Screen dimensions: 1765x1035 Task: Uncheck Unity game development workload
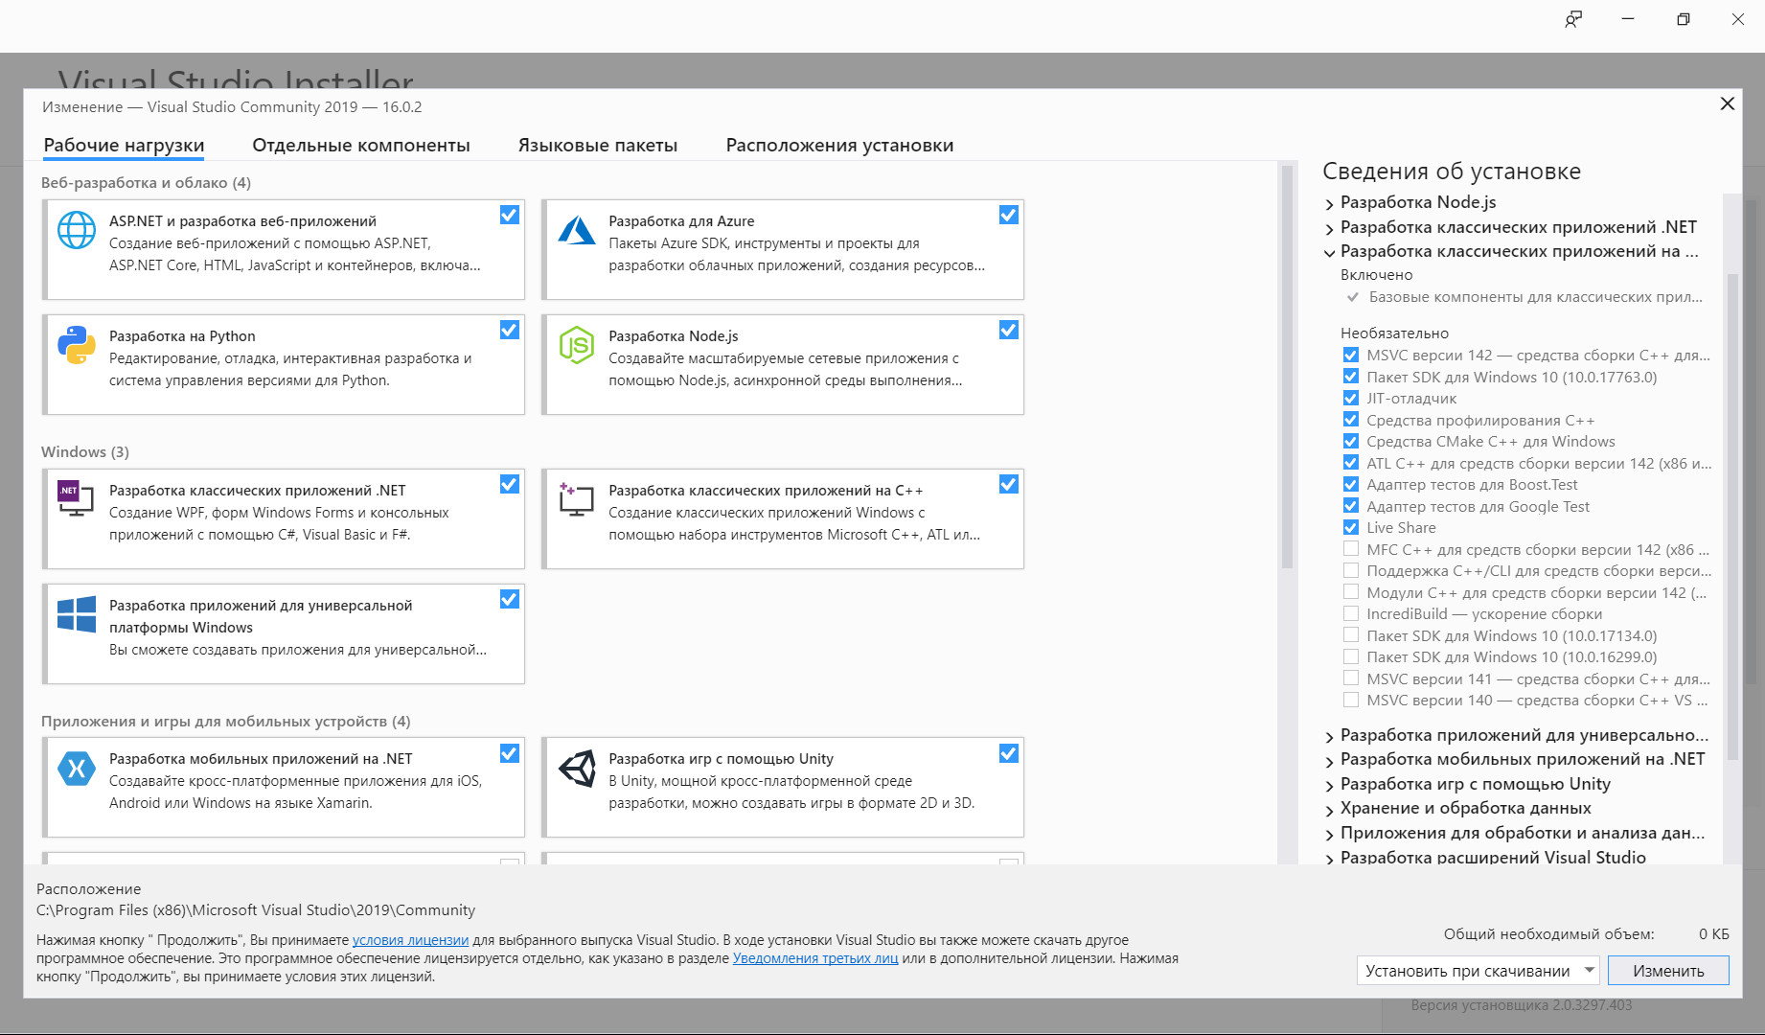click(1009, 753)
